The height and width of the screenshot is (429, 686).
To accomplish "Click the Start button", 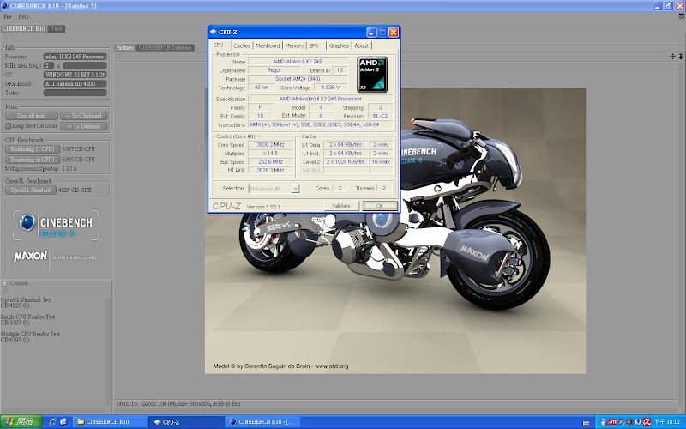I will click(x=21, y=421).
